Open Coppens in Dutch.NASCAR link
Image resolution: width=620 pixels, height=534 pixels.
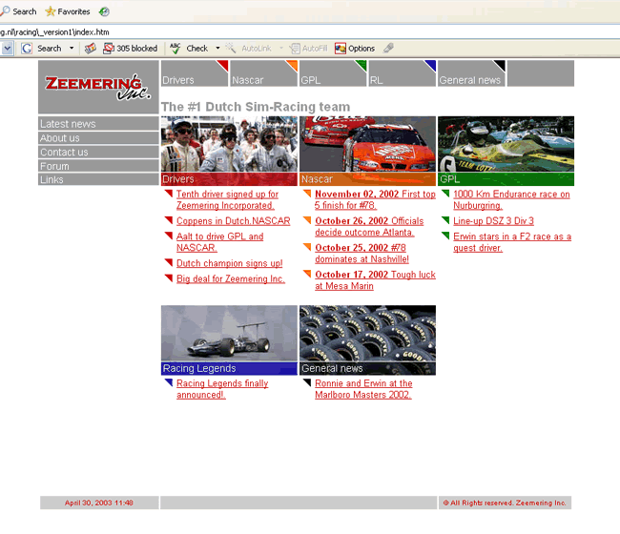point(234,220)
